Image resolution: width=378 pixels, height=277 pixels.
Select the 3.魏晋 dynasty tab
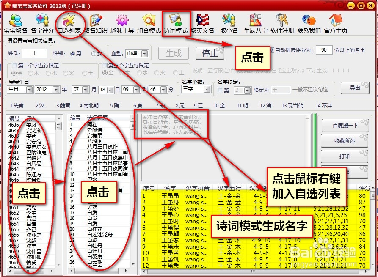coord(63,105)
